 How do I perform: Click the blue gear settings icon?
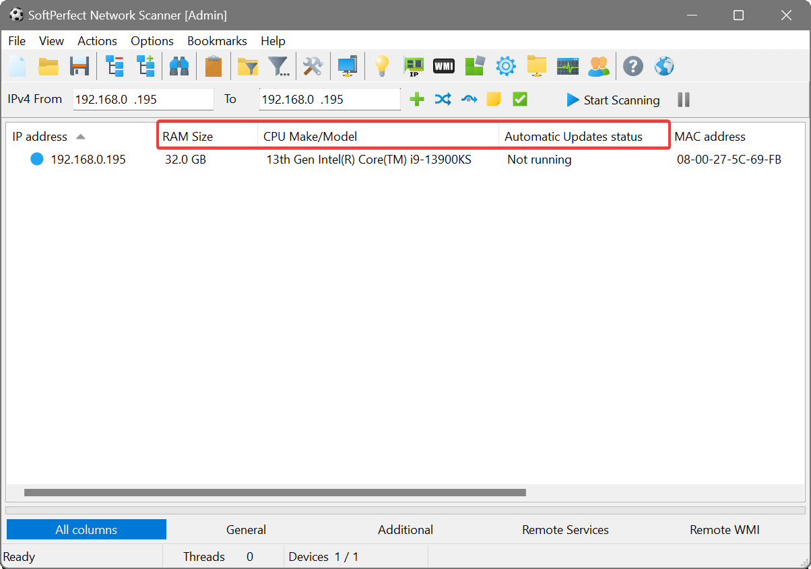[x=506, y=66]
